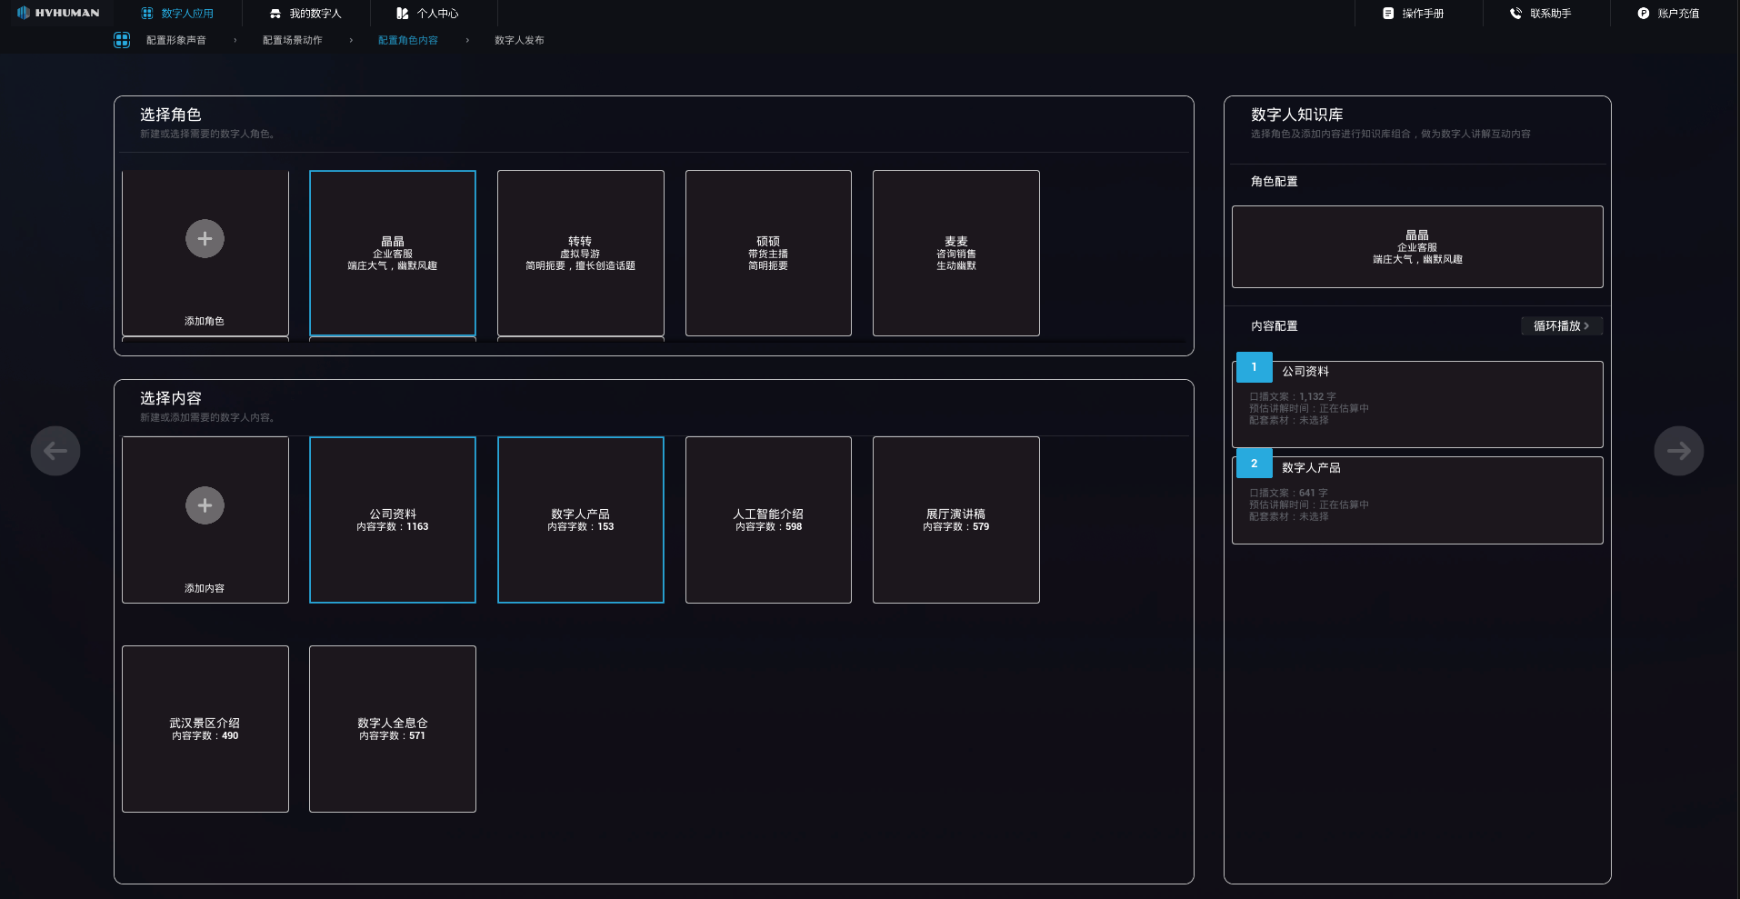Click the plus icon to add content

click(205, 505)
